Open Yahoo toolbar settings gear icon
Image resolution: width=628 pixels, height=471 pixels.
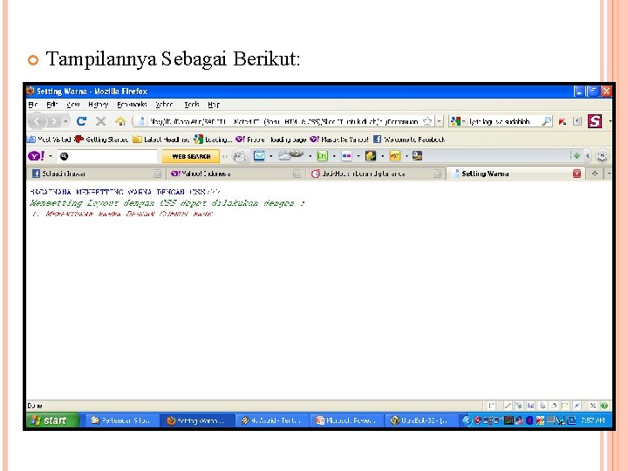602,156
